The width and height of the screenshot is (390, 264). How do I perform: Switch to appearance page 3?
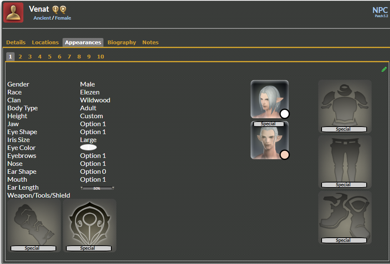coord(30,56)
